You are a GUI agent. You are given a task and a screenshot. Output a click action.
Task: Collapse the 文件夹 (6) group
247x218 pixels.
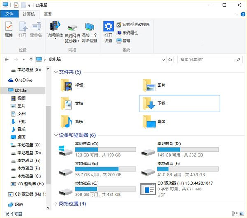point(56,72)
